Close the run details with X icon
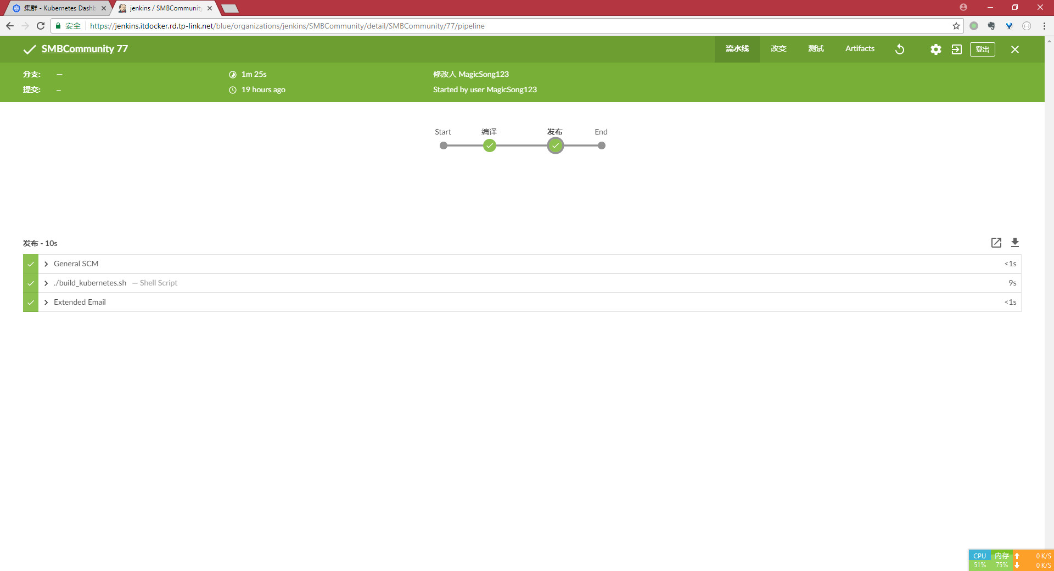 pyautogui.click(x=1014, y=49)
